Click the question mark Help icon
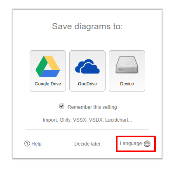The image size is (174, 174). click(x=27, y=143)
